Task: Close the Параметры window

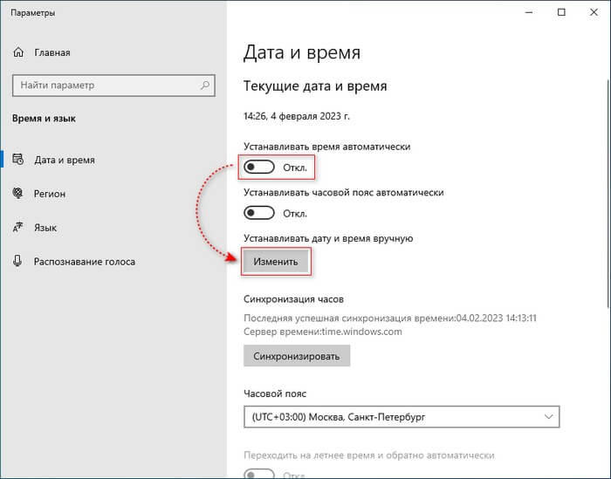Action: tap(594, 12)
